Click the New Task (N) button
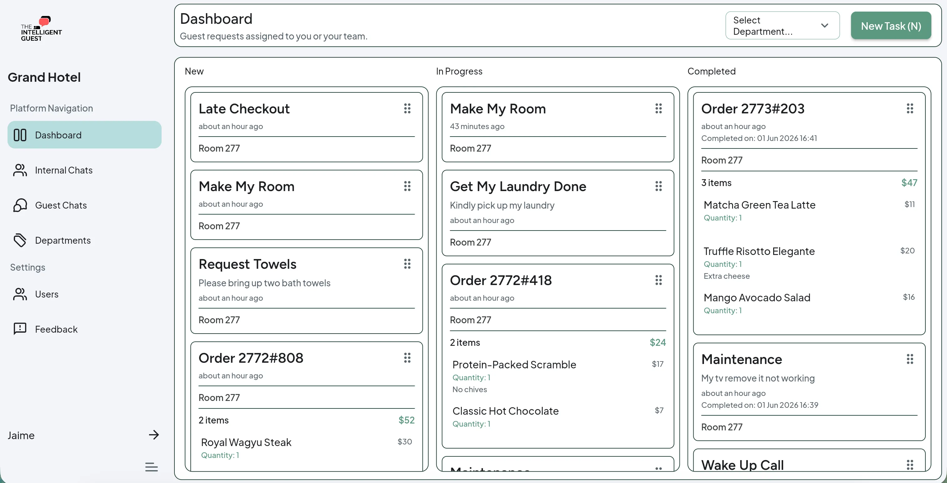Image resolution: width=947 pixels, height=483 pixels. (x=891, y=26)
